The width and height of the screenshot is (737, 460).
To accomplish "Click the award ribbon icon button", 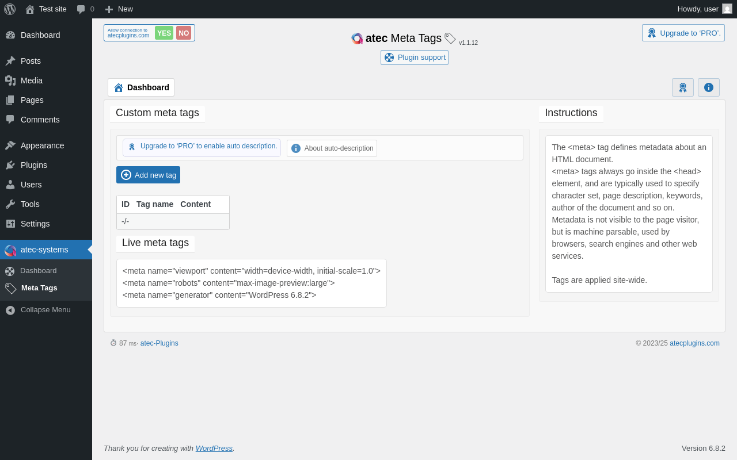I will pos(682,87).
